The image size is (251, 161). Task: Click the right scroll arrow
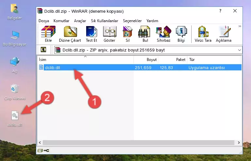(x=239, y=142)
